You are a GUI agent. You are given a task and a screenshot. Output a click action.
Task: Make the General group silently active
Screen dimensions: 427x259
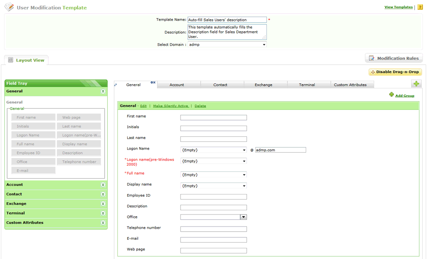170,106
